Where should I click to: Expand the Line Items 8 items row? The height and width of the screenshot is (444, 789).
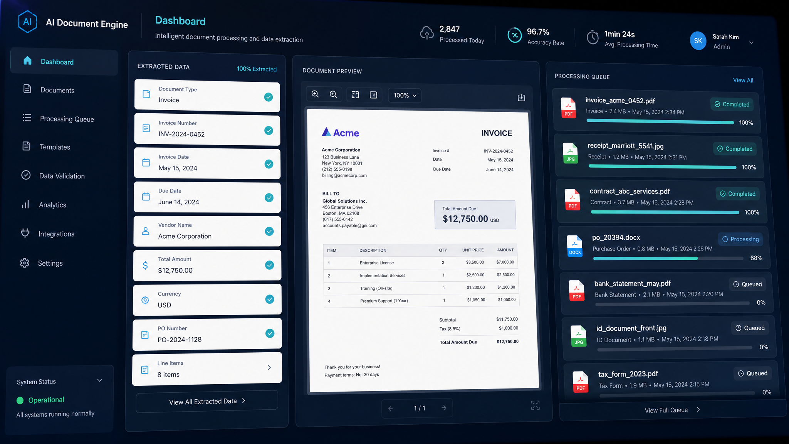[x=207, y=369]
